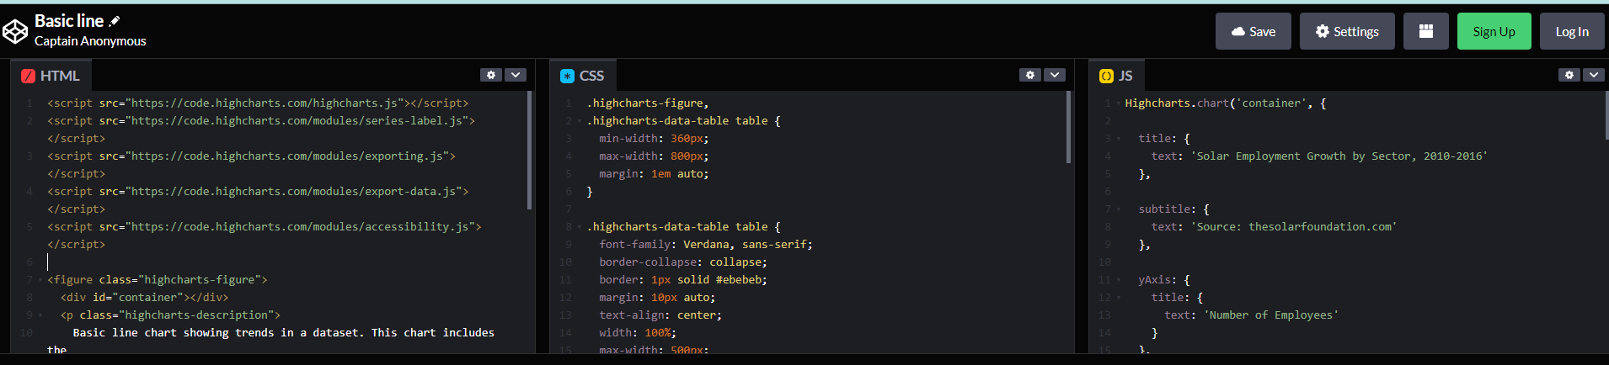
Task: Click font-family: Verdana, sans-serif line
Action: [706, 245]
